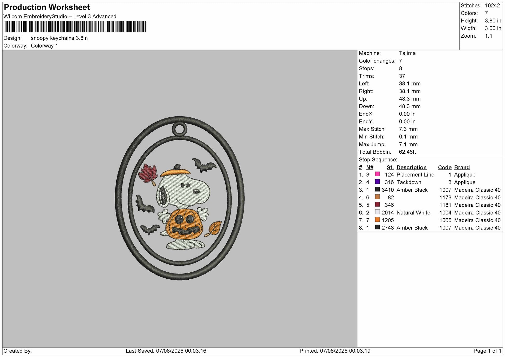Viewport: 505px width, 357px height.
Task: Click "Wilcom EmbroideryStudio – Level 3 Advanced" text
Action: (x=60, y=17)
